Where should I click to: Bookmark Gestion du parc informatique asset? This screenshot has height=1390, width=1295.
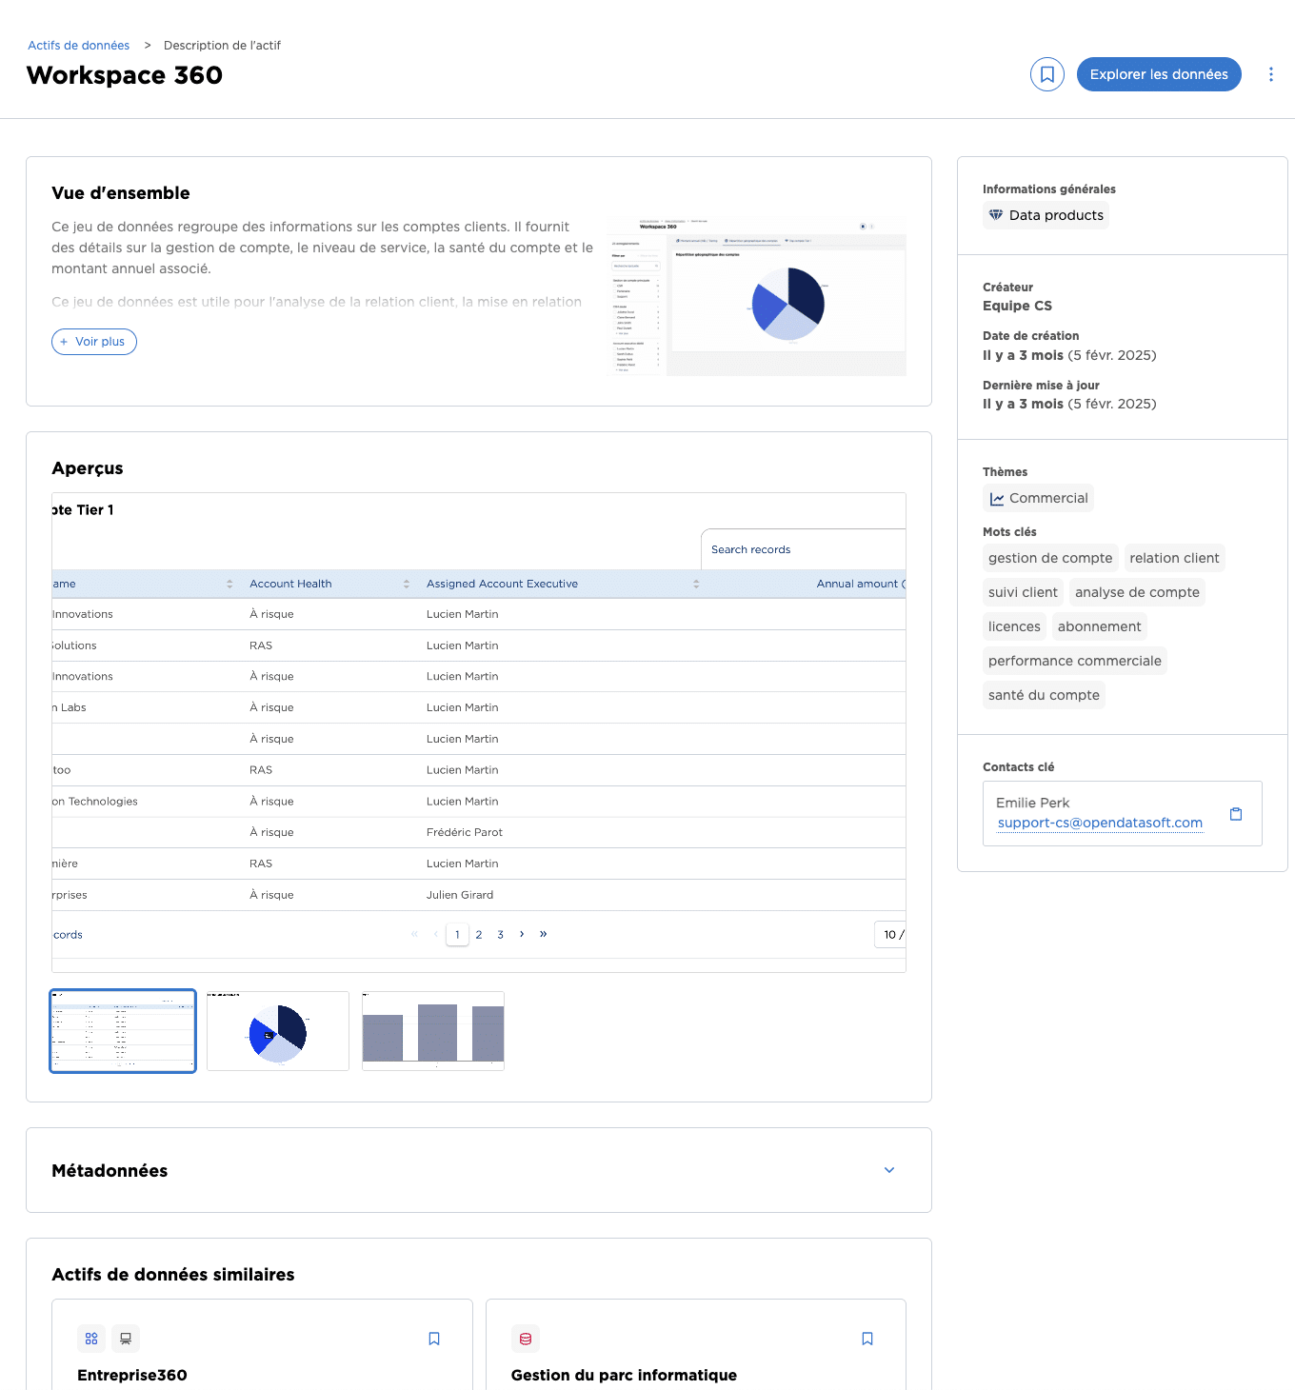(867, 1339)
